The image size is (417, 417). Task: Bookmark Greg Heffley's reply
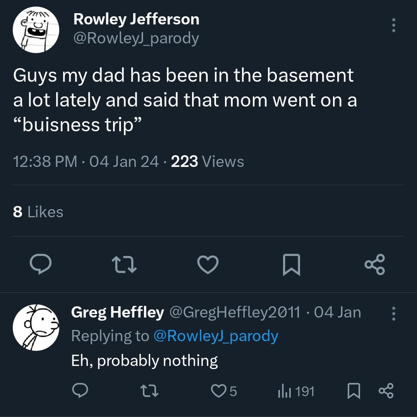[x=353, y=391]
